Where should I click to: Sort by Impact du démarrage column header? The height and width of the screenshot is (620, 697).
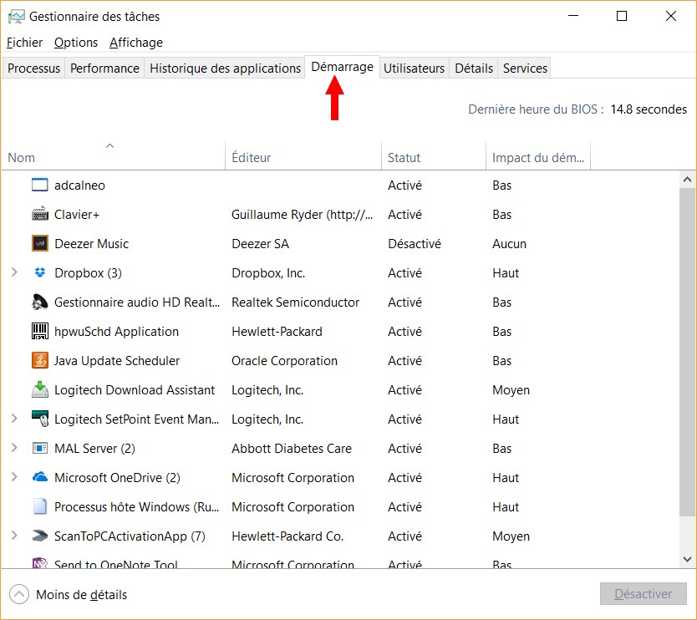538,155
